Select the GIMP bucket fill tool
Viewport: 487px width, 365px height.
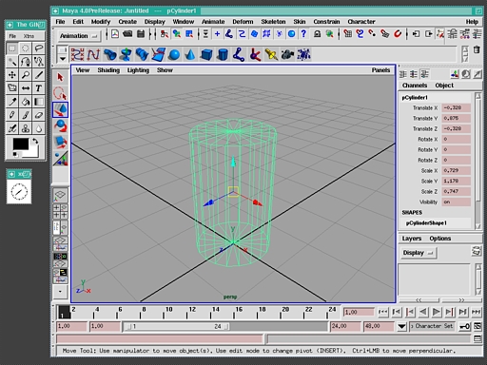point(26,102)
